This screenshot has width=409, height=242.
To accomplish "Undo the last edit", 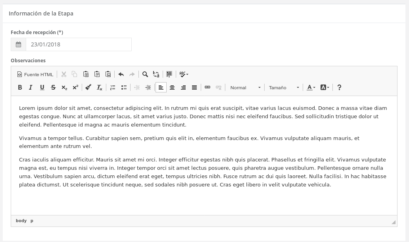I will coord(121,74).
